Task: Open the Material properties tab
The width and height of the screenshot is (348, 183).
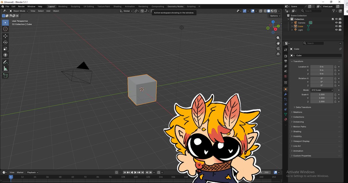Action: (x=286, y=119)
